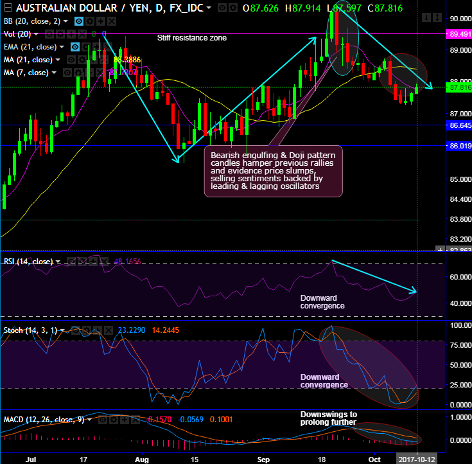Click plus button beside the price scale
The height and width of the screenshot is (464, 472).
coord(440,249)
